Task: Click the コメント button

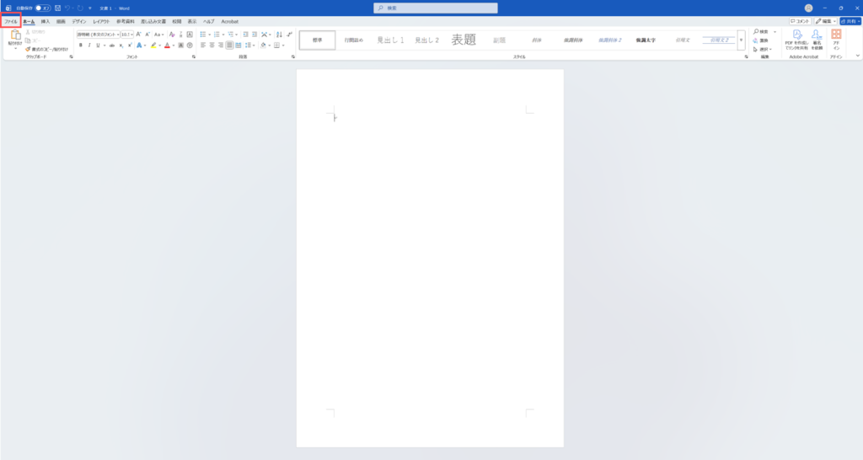Action: click(800, 21)
